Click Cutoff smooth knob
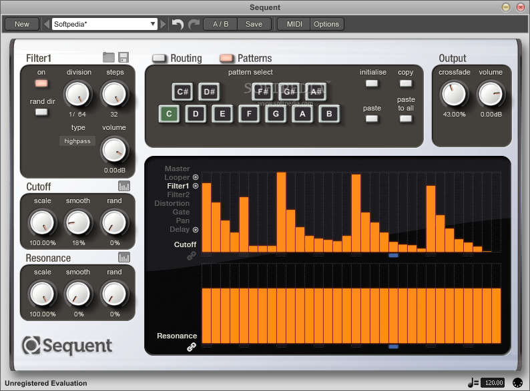The image size is (530, 391). pyautogui.click(x=77, y=222)
